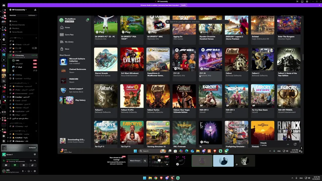Open the Crime Scene Cleaner download status
Image resolution: width=322 pixels, height=181 pixels.
point(74,141)
